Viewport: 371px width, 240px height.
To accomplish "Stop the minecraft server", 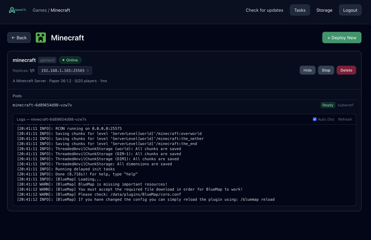I will 326,70.
